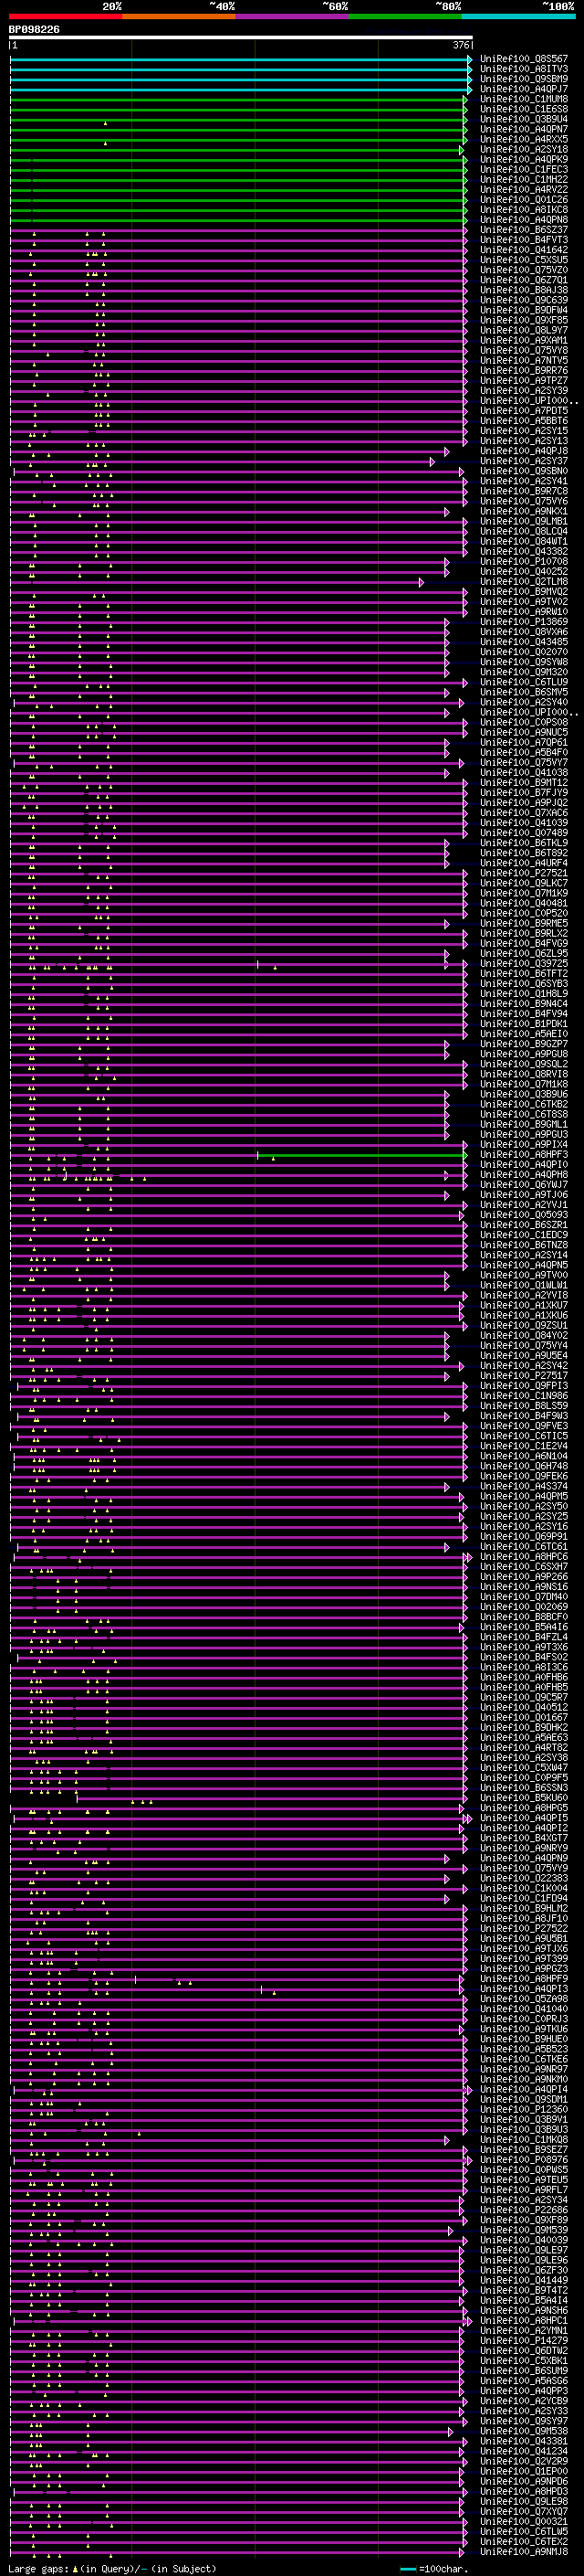Viewport: 584px width, 2576px height.
Task: Click label UniRef100_A4QPN8
Action: (x=524, y=219)
